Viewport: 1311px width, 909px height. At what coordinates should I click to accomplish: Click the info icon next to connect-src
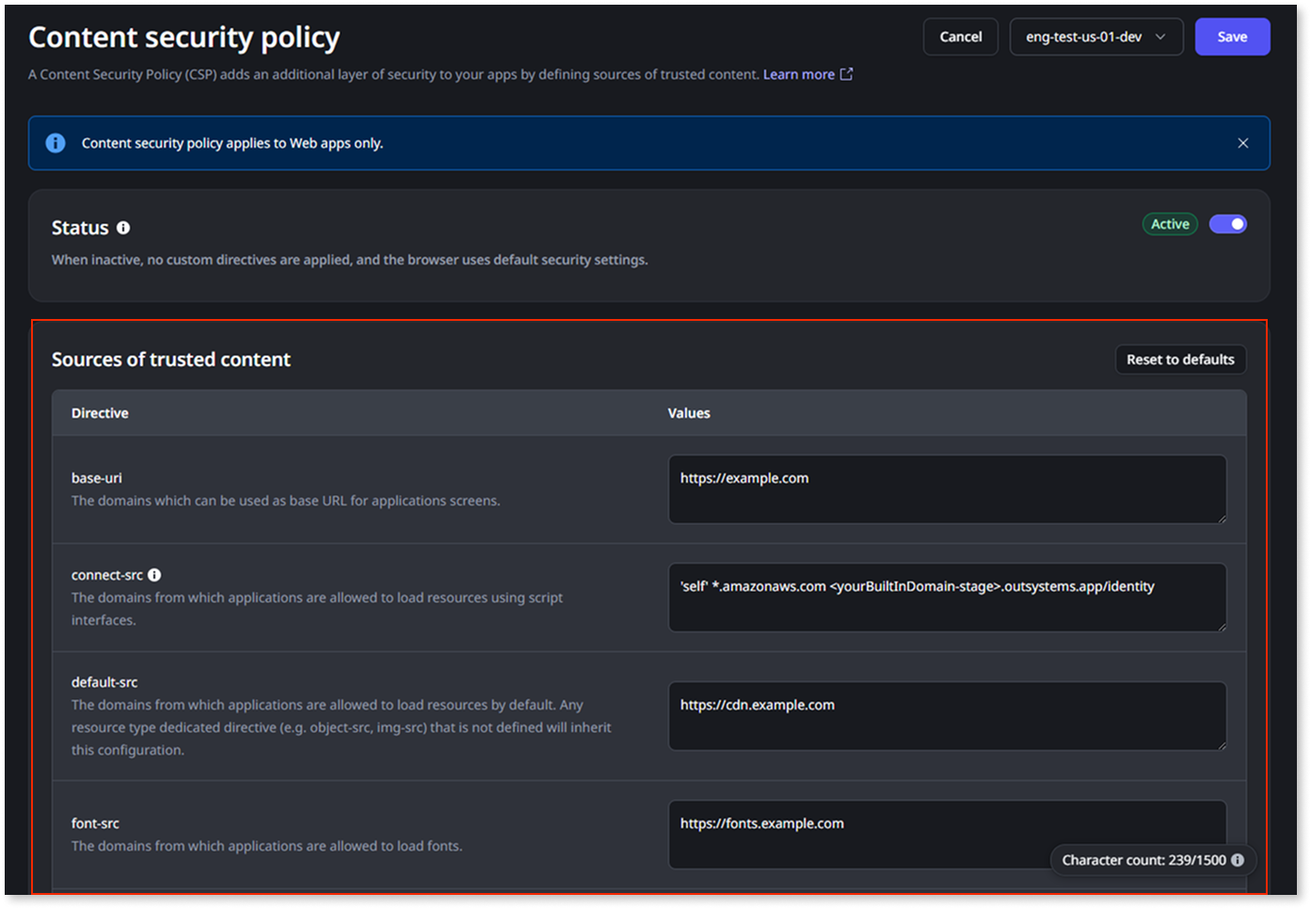click(x=154, y=574)
